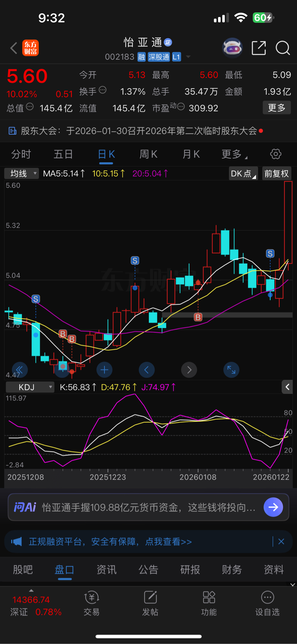Open the 怡亚通手握109.88亿元 AI question
Screen dimensions: 297x644
tap(149, 507)
